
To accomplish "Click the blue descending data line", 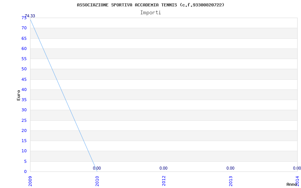I will tap(64, 96).
